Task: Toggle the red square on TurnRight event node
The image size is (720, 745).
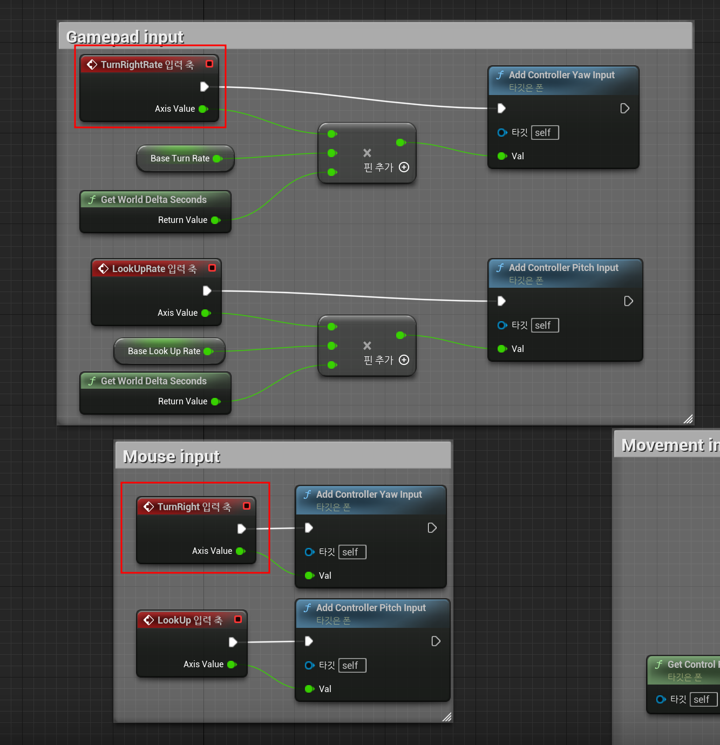Action: [x=247, y=506]
